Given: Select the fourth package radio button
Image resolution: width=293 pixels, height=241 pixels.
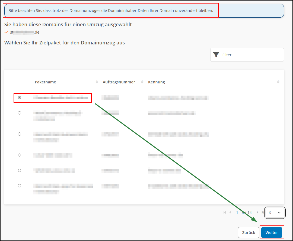Looking at the screenshot, I should click(x=19, y=155).
